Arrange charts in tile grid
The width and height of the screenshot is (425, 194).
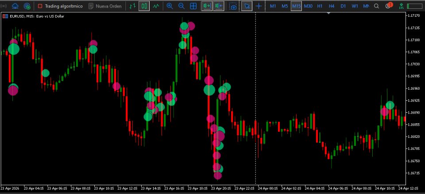pos(193,6)
